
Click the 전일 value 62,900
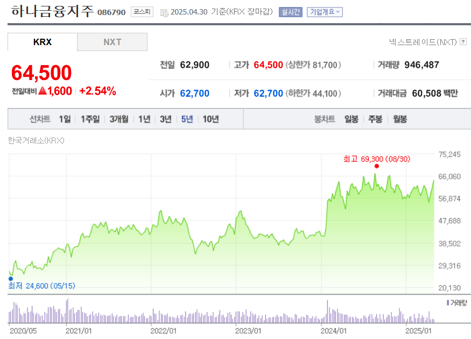click(195, 65)
